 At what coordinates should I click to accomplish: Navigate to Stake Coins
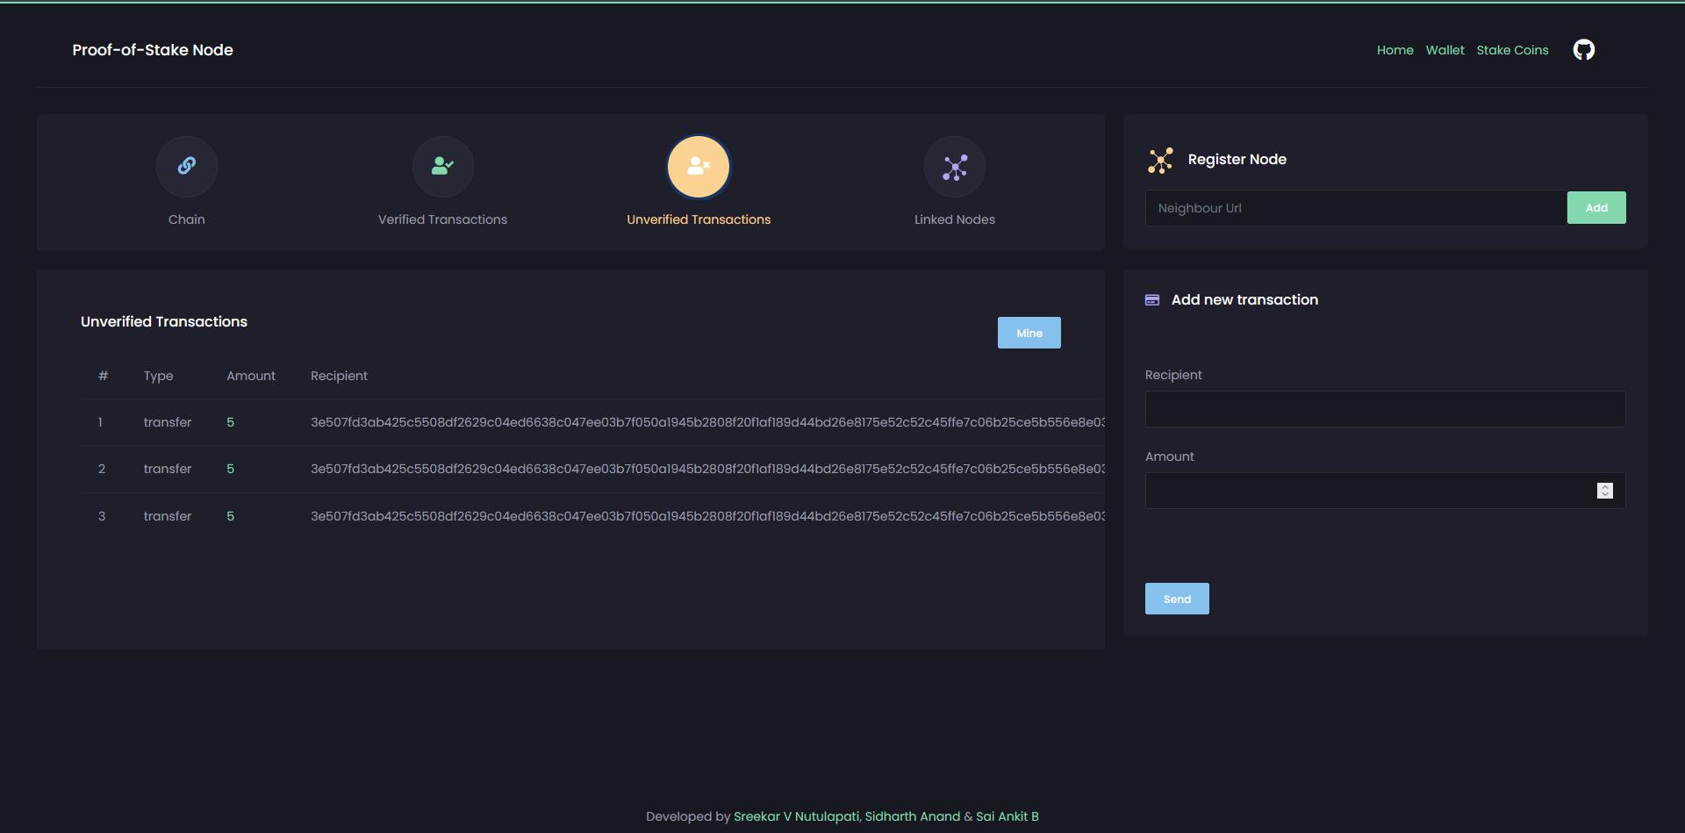pyautogui.click(x=1512, y=50)
